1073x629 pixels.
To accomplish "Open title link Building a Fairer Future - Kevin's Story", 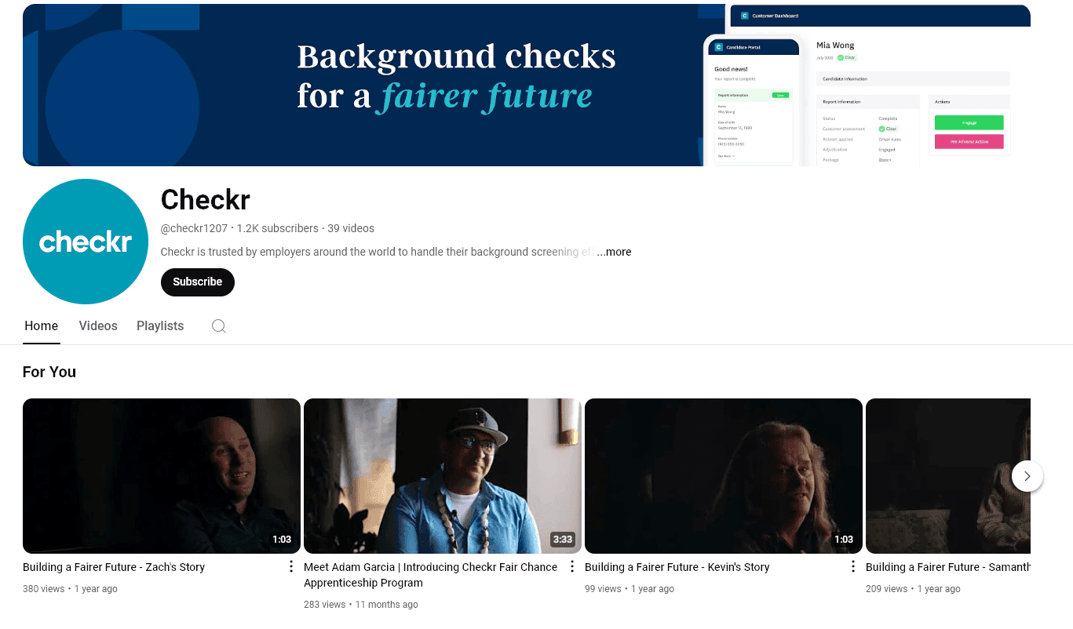I will [677, 567].
